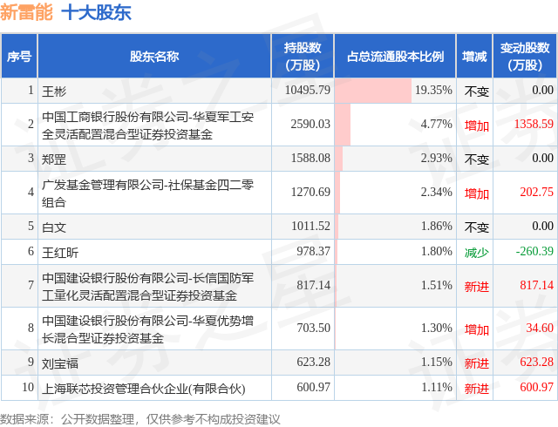Select the 变动股数(万股) column header
This screenshot has width=558, height=427.
[x=525, y=57]
